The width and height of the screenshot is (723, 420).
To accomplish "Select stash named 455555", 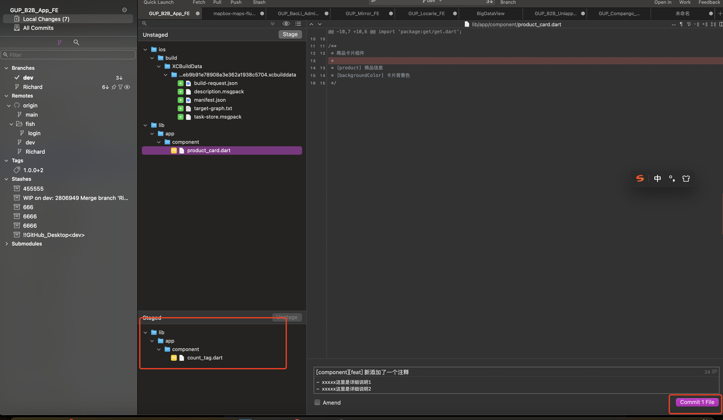I will click(33, 189).
